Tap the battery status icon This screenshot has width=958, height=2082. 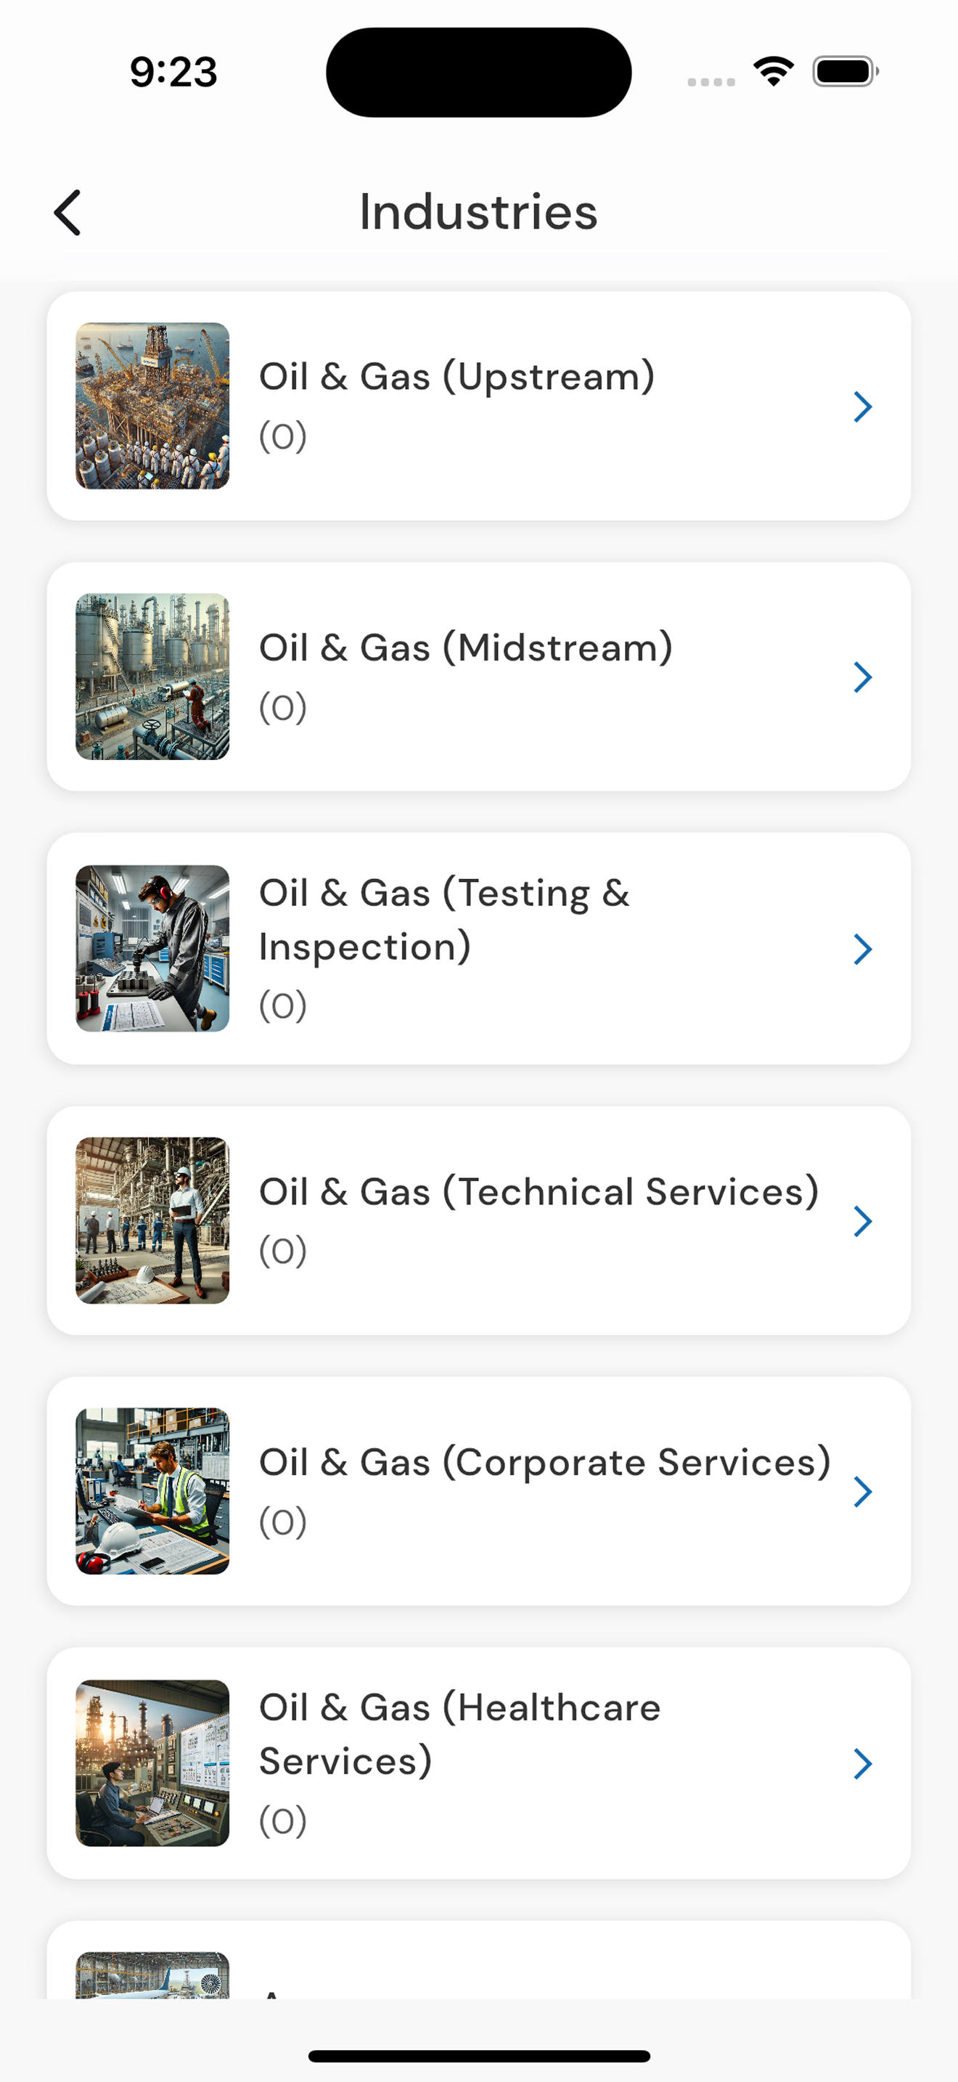click(x=845, y=71)
